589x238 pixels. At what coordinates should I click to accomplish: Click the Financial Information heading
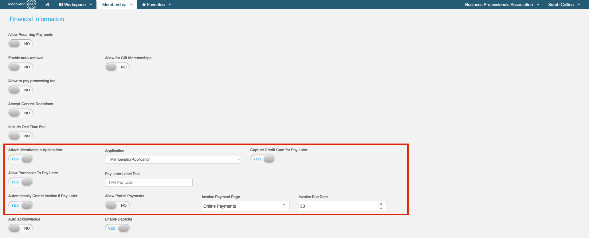[37, 19]
